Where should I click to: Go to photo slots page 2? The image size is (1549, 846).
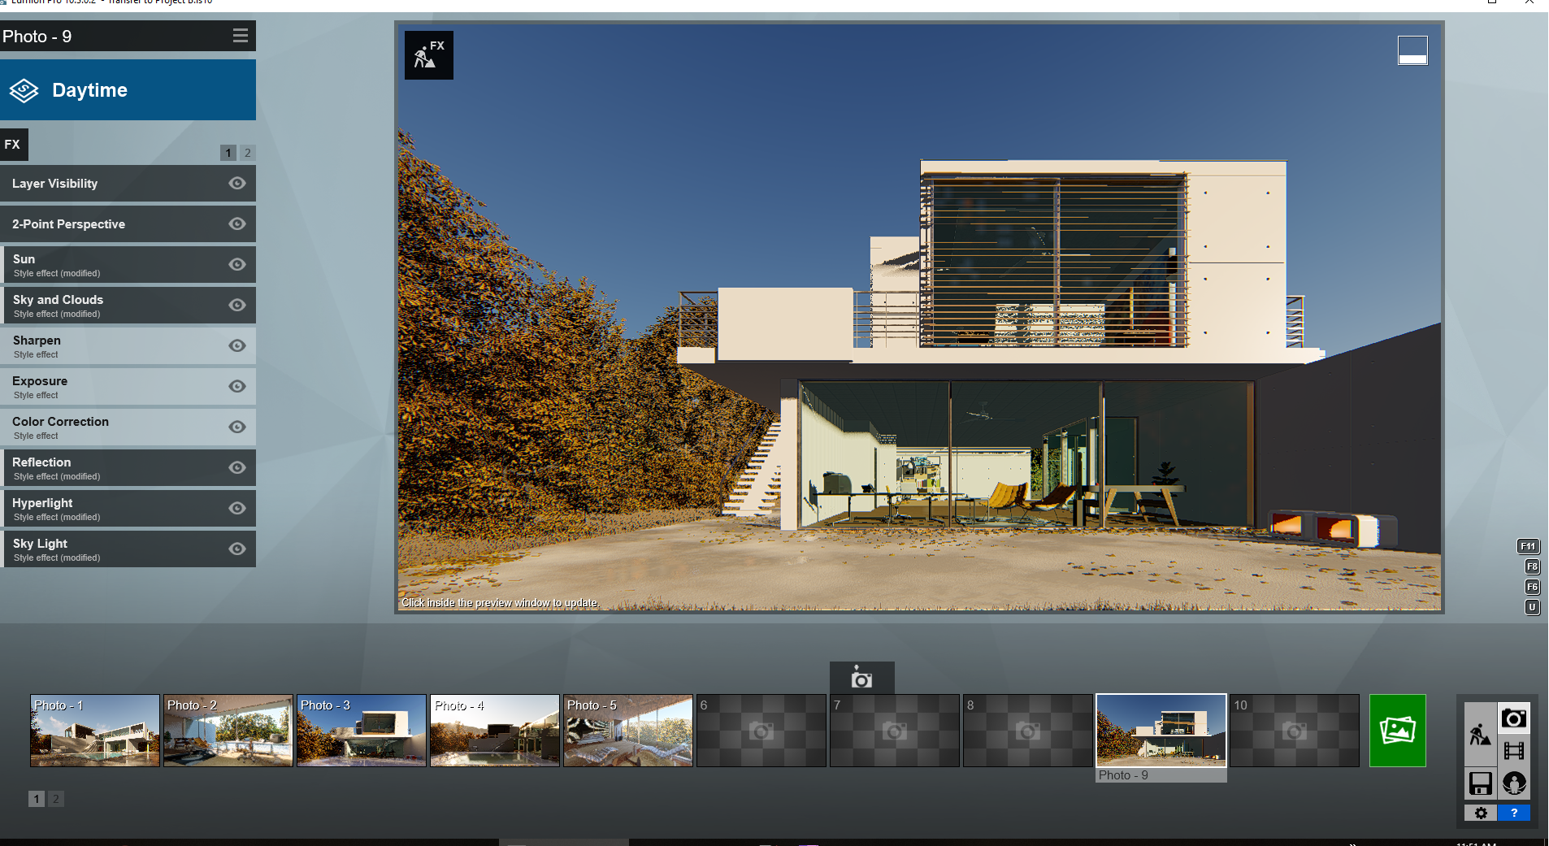tap(56, 799)
